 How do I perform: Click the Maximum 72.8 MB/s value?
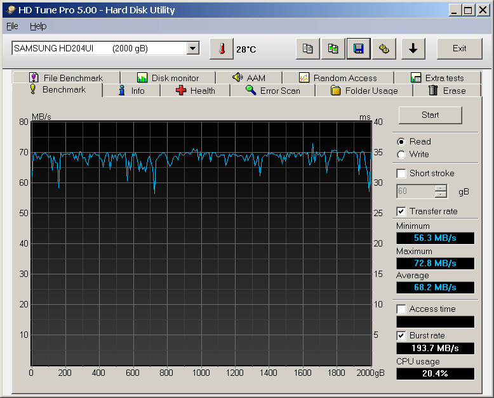[435, 263]
